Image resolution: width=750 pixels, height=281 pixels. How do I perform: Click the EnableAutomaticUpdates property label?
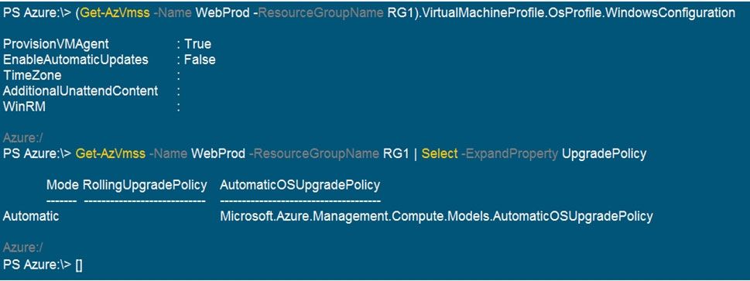[x=76, y=60]
